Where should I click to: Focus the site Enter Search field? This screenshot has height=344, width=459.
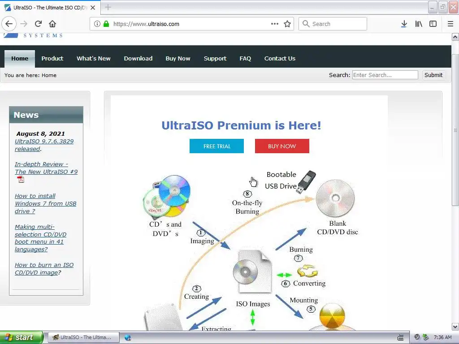pos(385,75)
